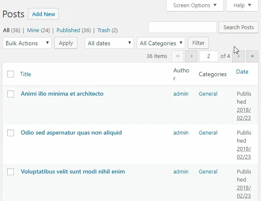This screenshot has height=201, width=261.
Task: Tick the Voluptatibus velit sunt post checkbox
Action: tap(11, 172)
